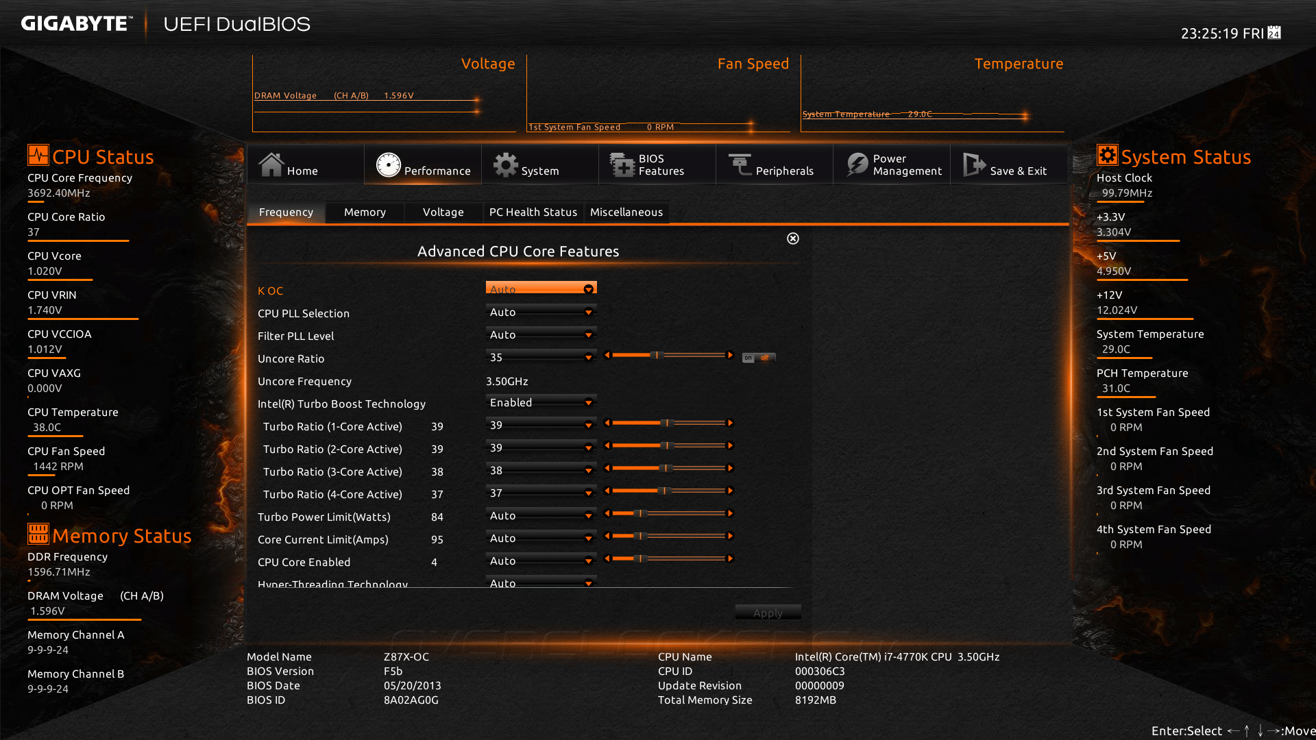This screenshot has height=740, width=1316.
Task: Click the Performance gauge icon
Action: [388, 164]
